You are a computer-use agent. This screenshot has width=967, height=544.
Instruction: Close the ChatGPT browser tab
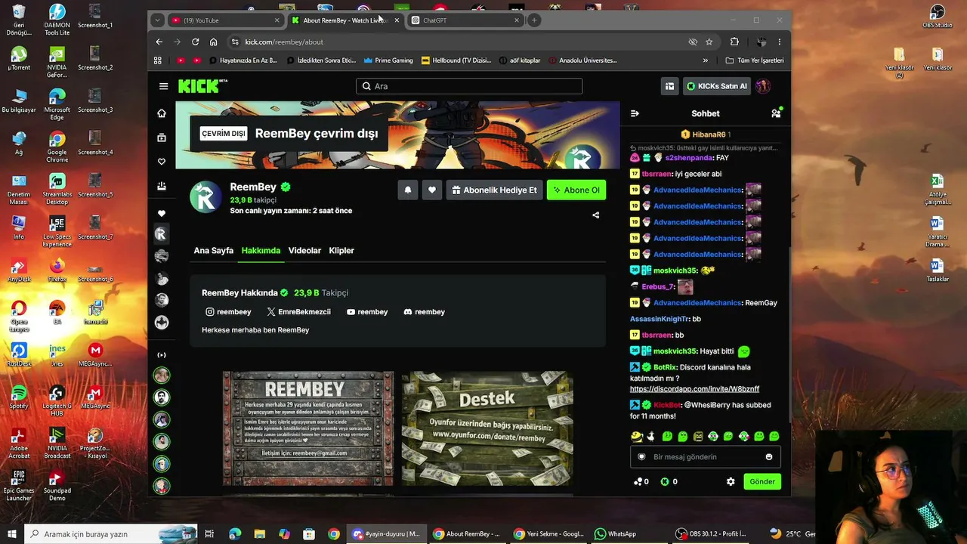click(x=517, y=20)
